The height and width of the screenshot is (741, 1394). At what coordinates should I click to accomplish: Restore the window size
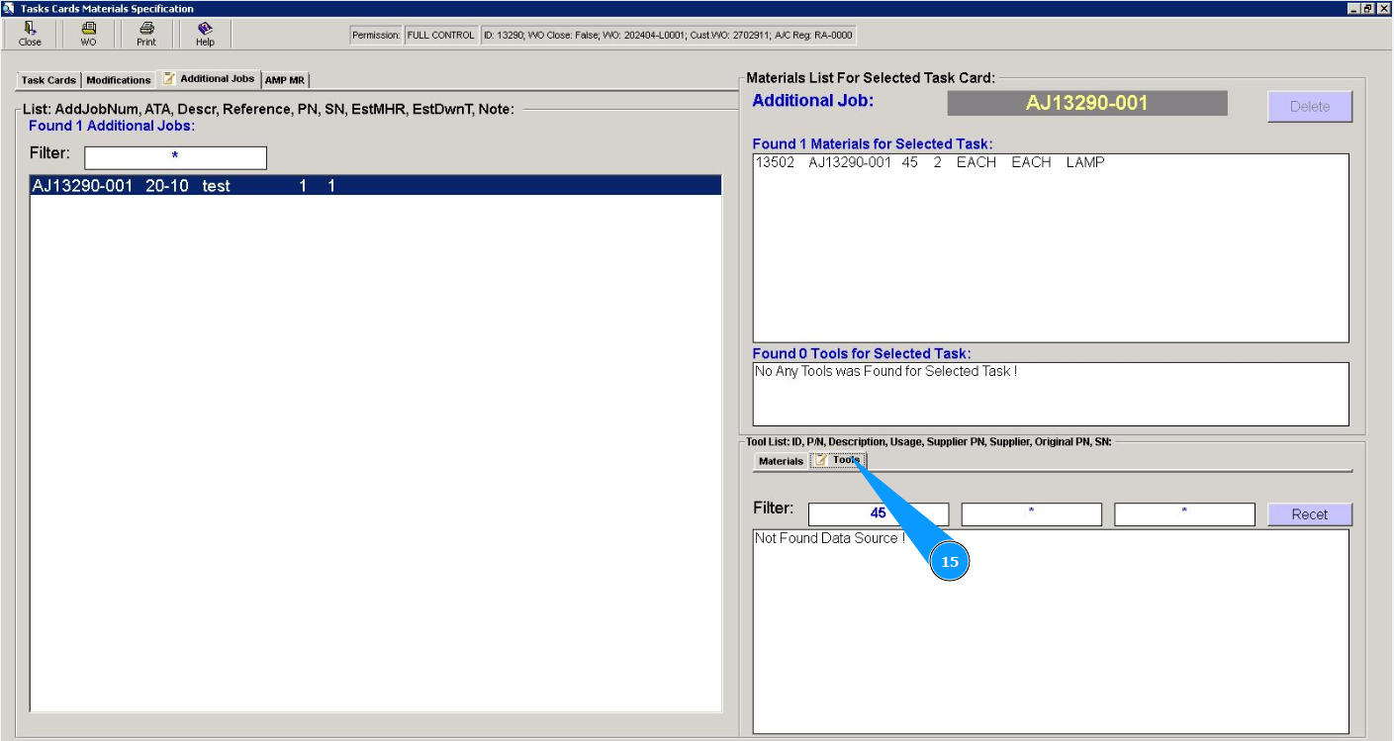[1367, 8]
